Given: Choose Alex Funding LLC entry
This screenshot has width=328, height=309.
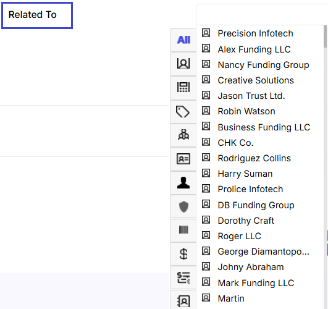Looking at the screenshot, I should pyautogui.click(x=254, y=49).
